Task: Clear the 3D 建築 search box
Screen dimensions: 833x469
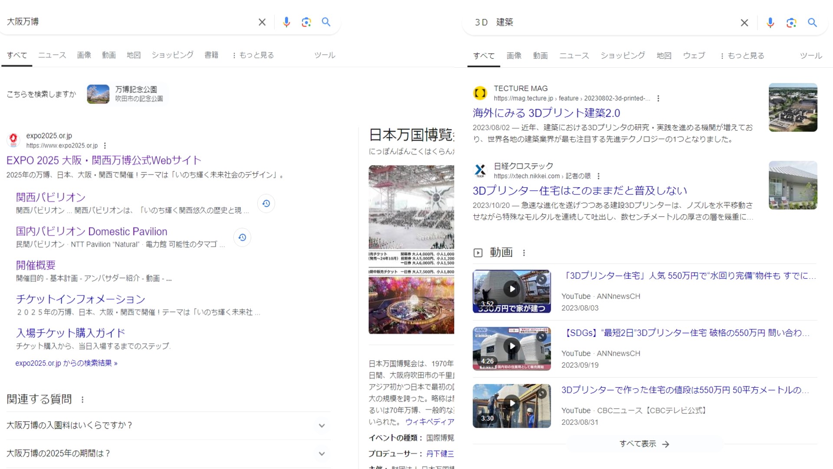Action: [x=744, y=23]
